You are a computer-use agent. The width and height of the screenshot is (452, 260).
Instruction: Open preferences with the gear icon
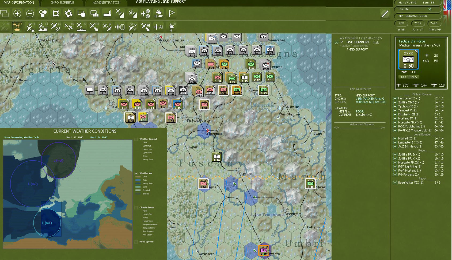(x=69, y=13)
